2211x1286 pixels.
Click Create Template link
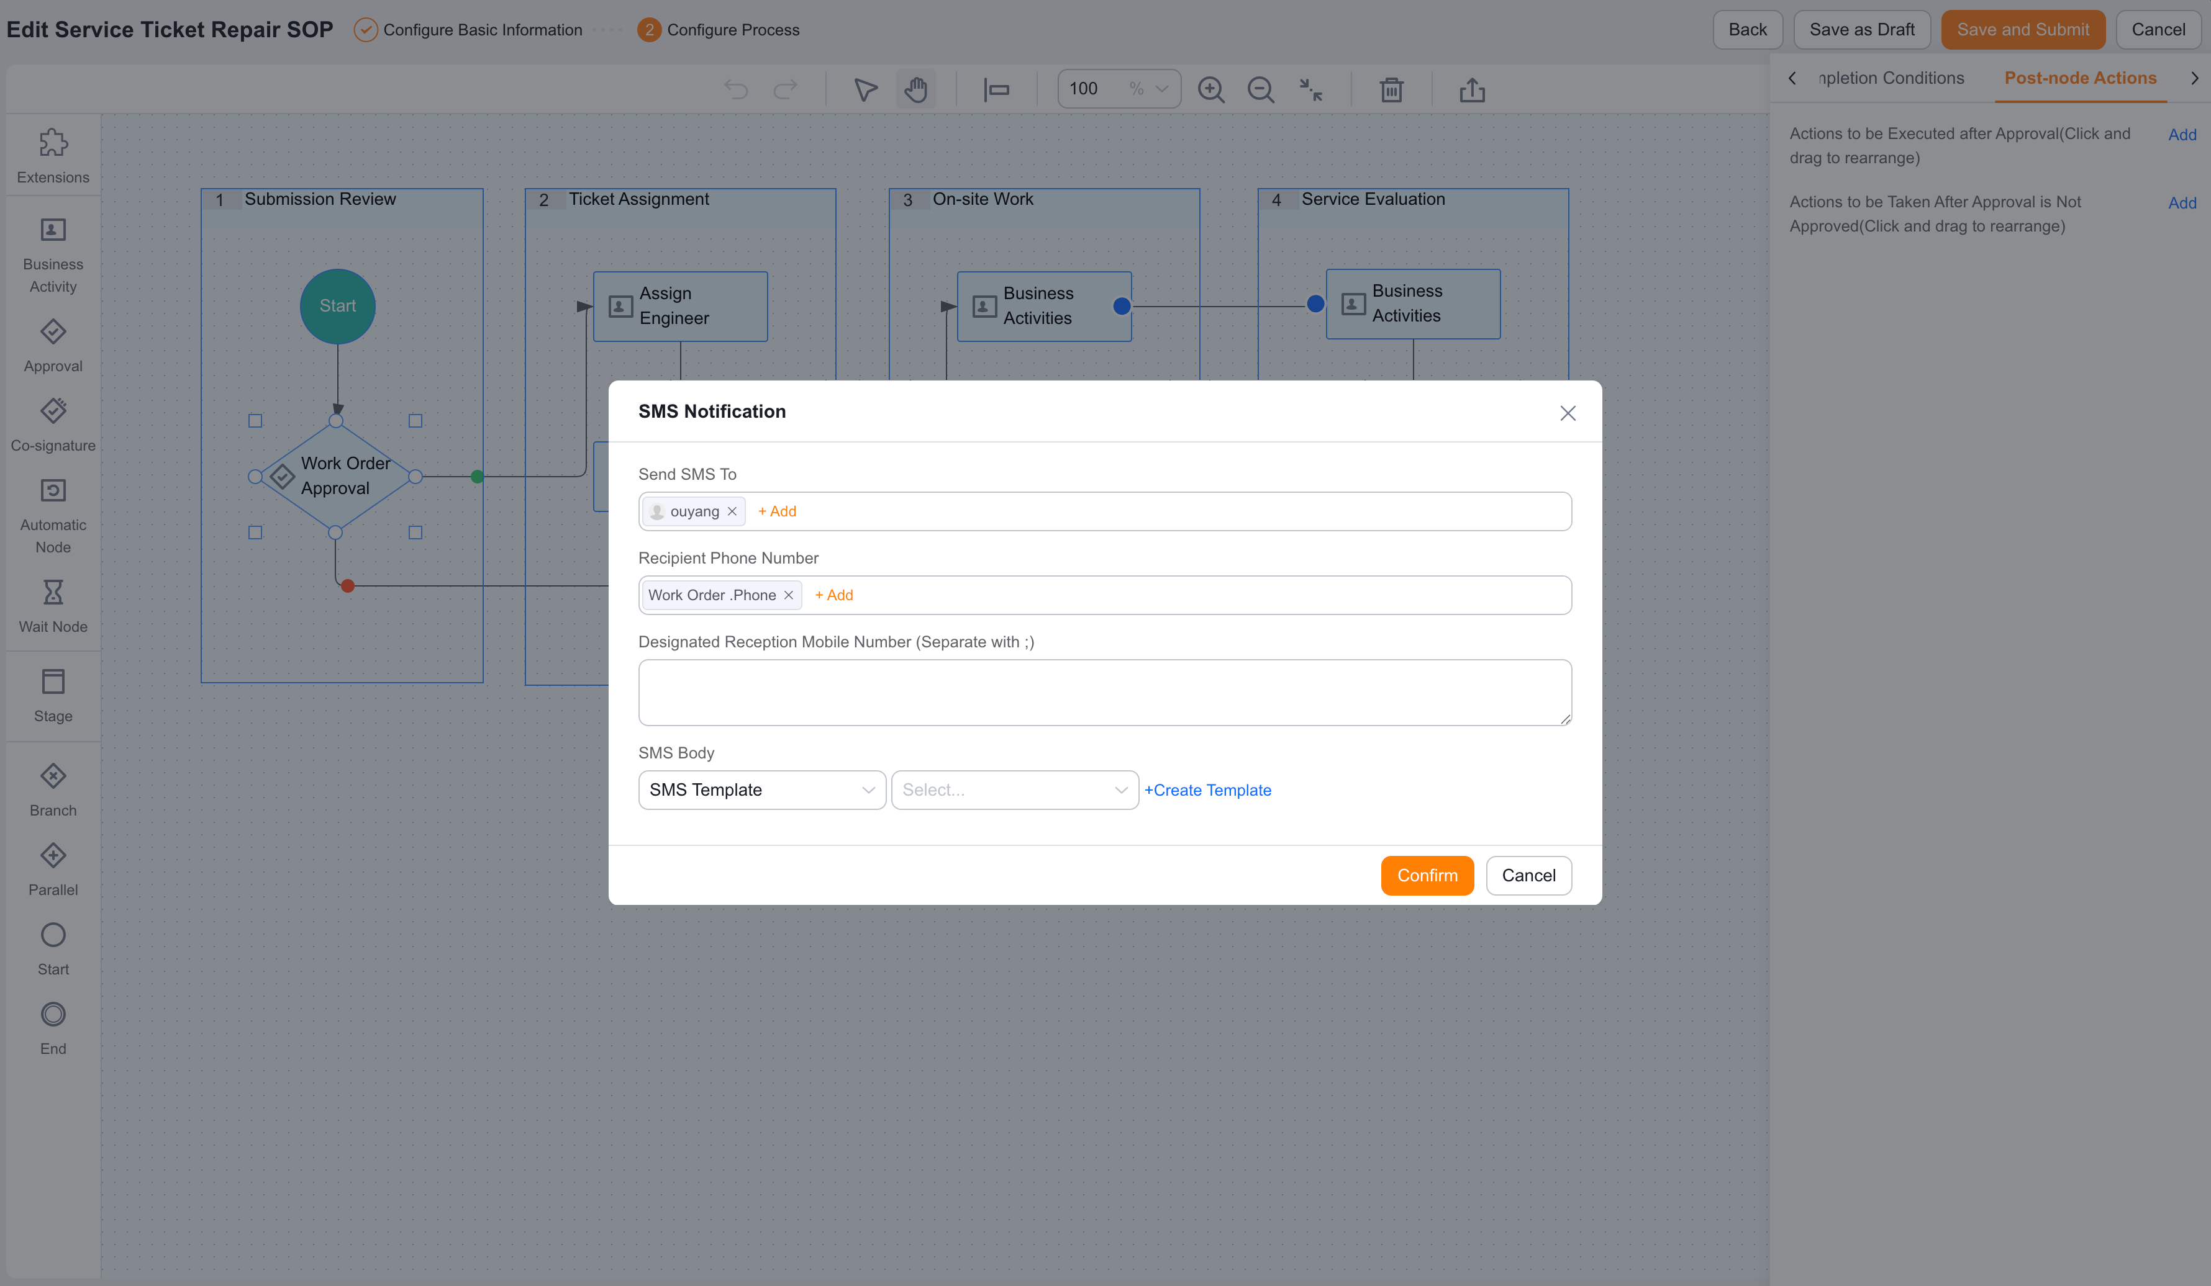[1207, 790]
